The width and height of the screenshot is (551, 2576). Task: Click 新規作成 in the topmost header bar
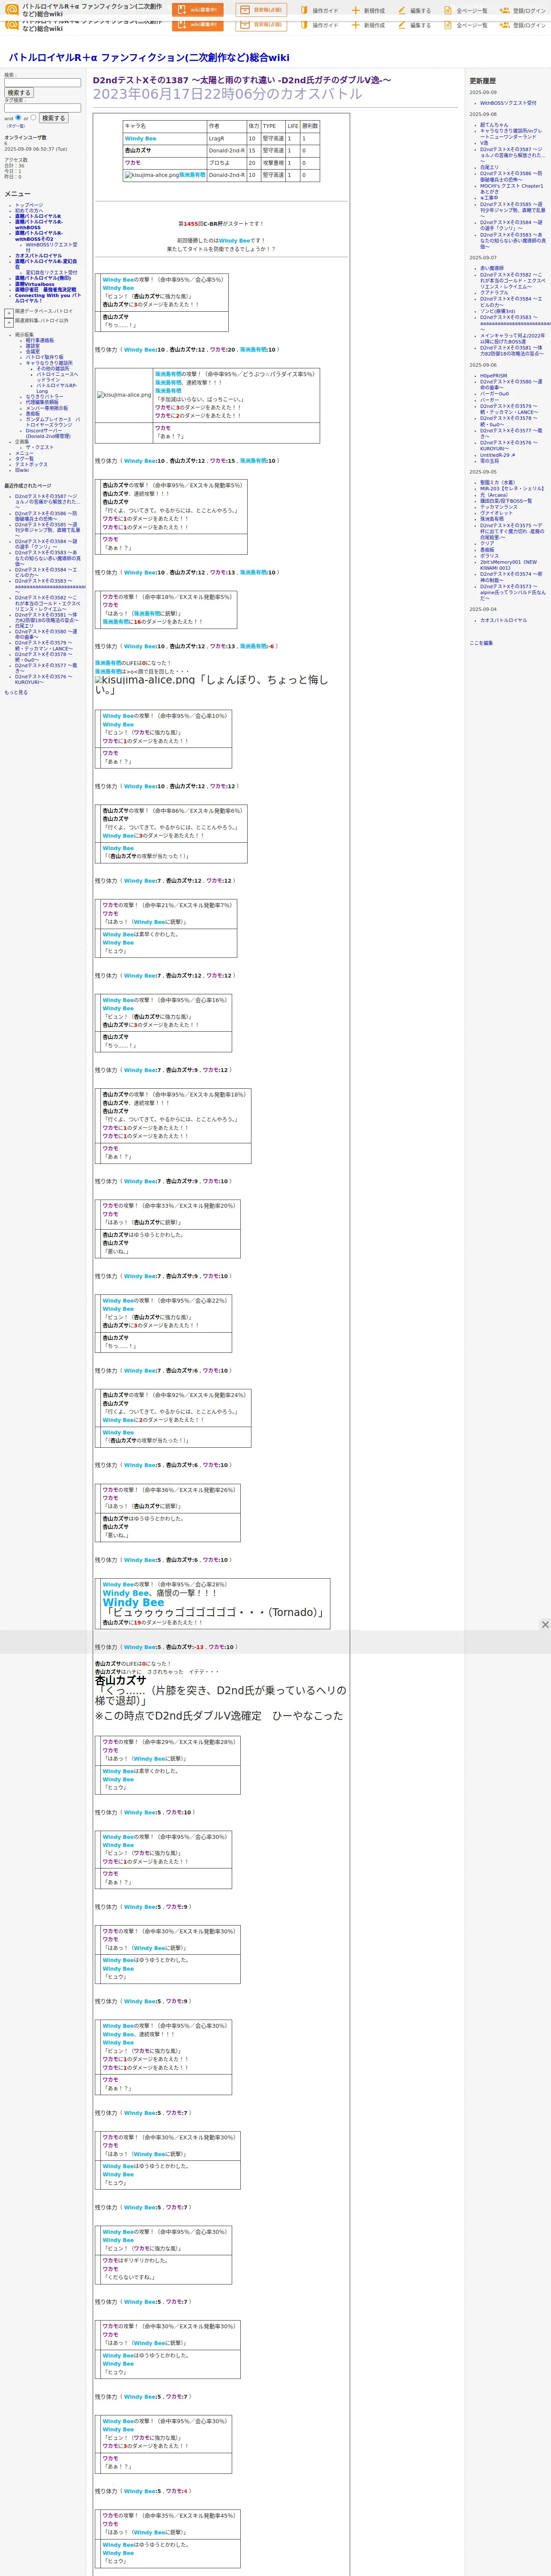point(368,11)
